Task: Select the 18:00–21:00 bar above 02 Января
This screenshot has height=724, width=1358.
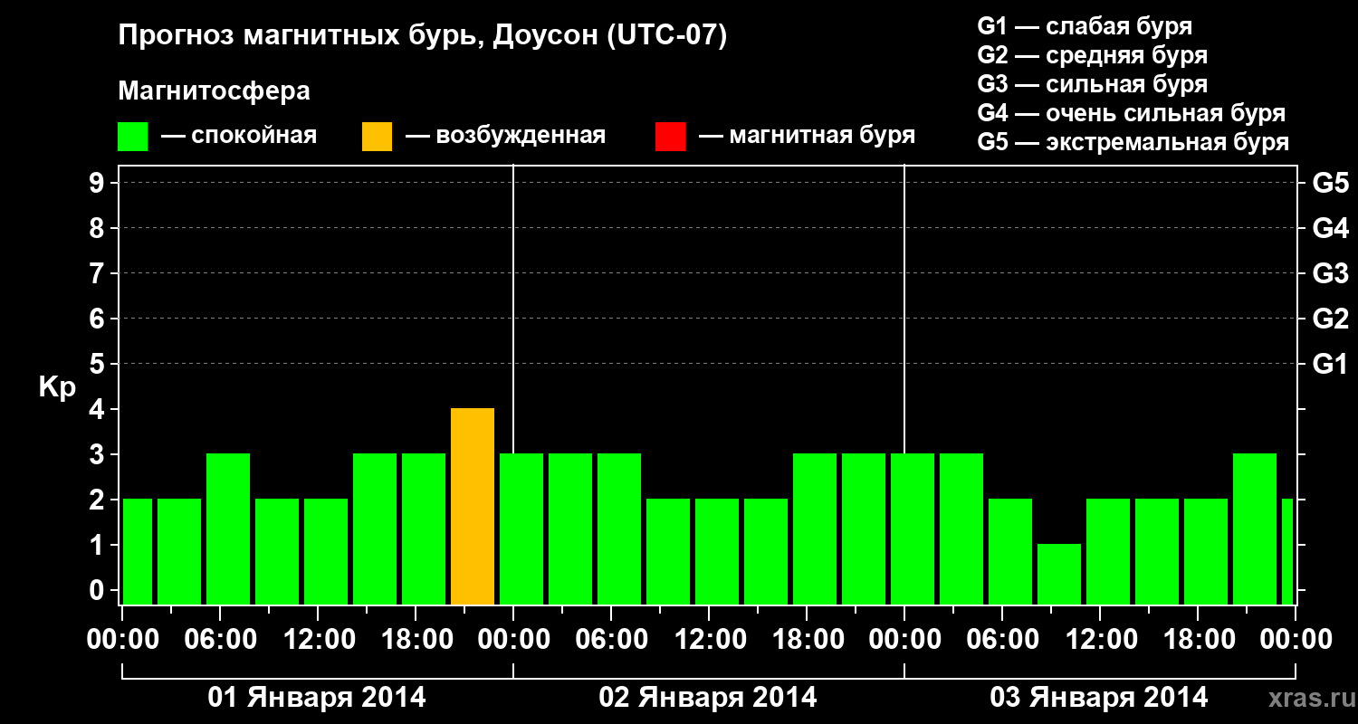Action: pos(815,529)
